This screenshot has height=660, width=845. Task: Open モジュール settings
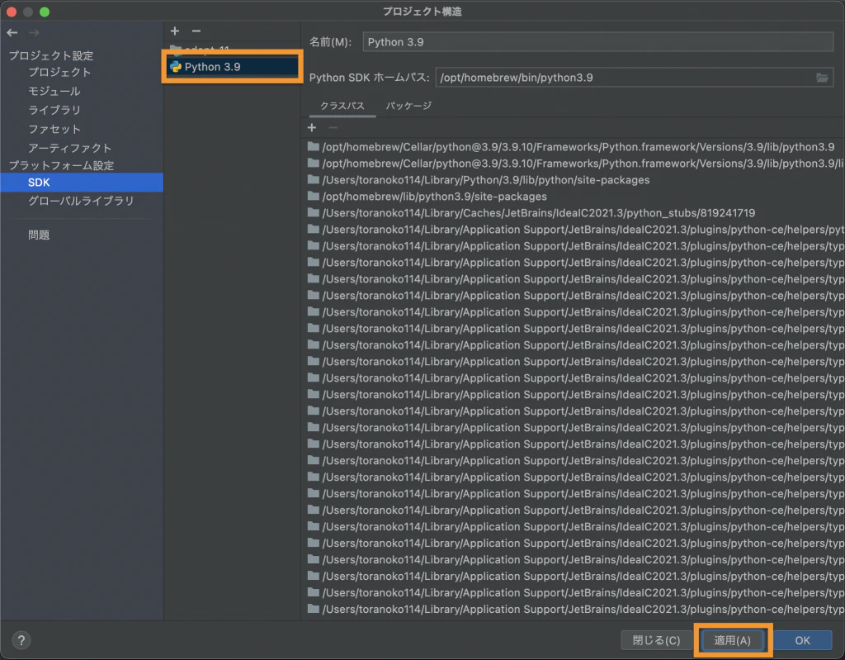click(x=54, y=91)
